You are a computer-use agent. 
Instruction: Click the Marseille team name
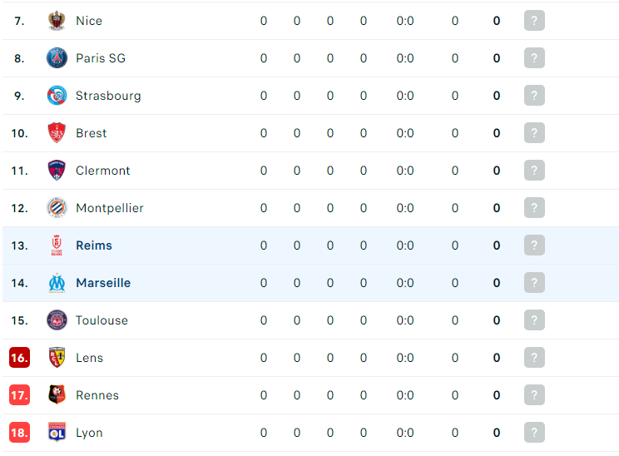point(103,283)
